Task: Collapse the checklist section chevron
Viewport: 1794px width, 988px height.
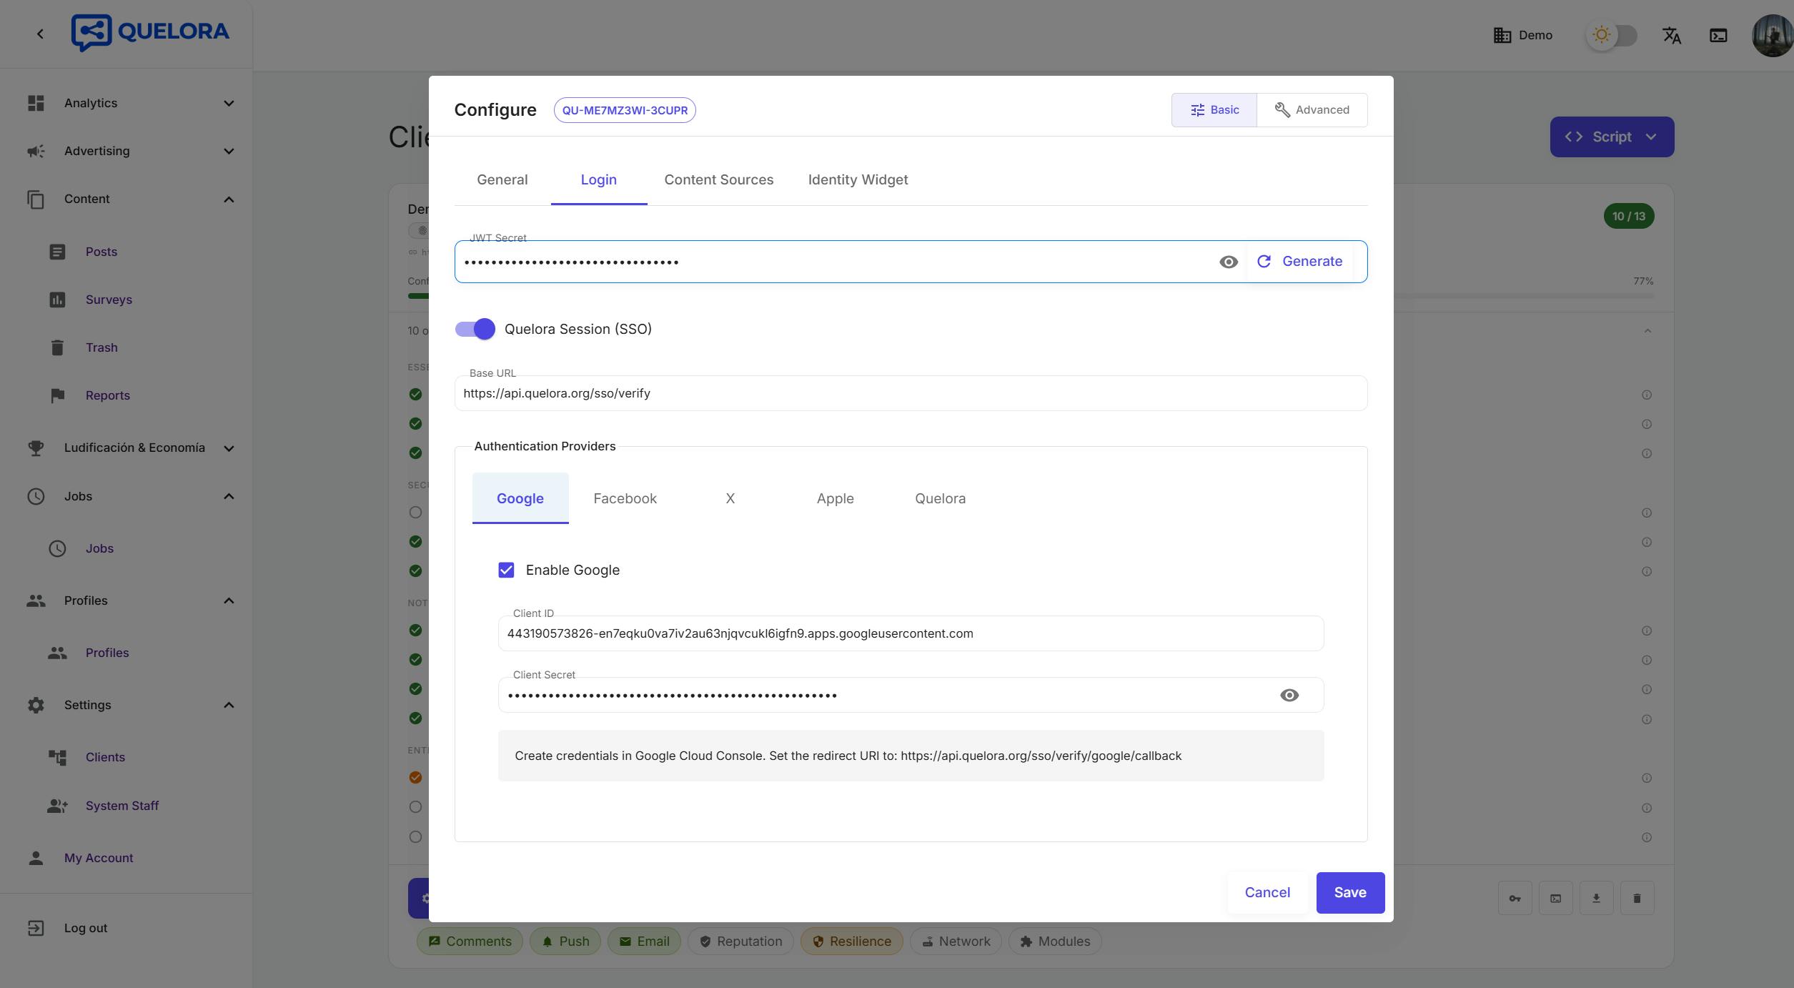Action: pyautogui.click(x=1647, y=331)
